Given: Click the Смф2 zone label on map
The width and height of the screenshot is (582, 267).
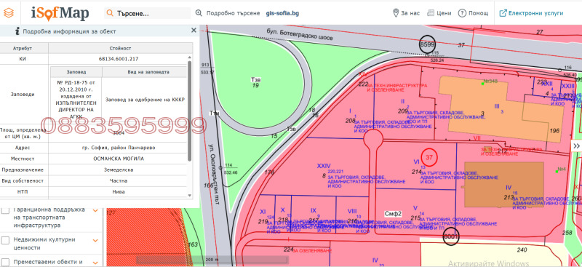Looking at the screenshot, I should 394,213.
